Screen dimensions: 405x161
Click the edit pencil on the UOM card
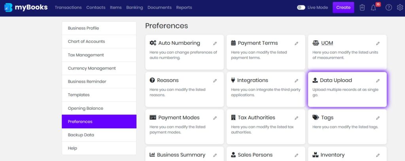(378, 43)
